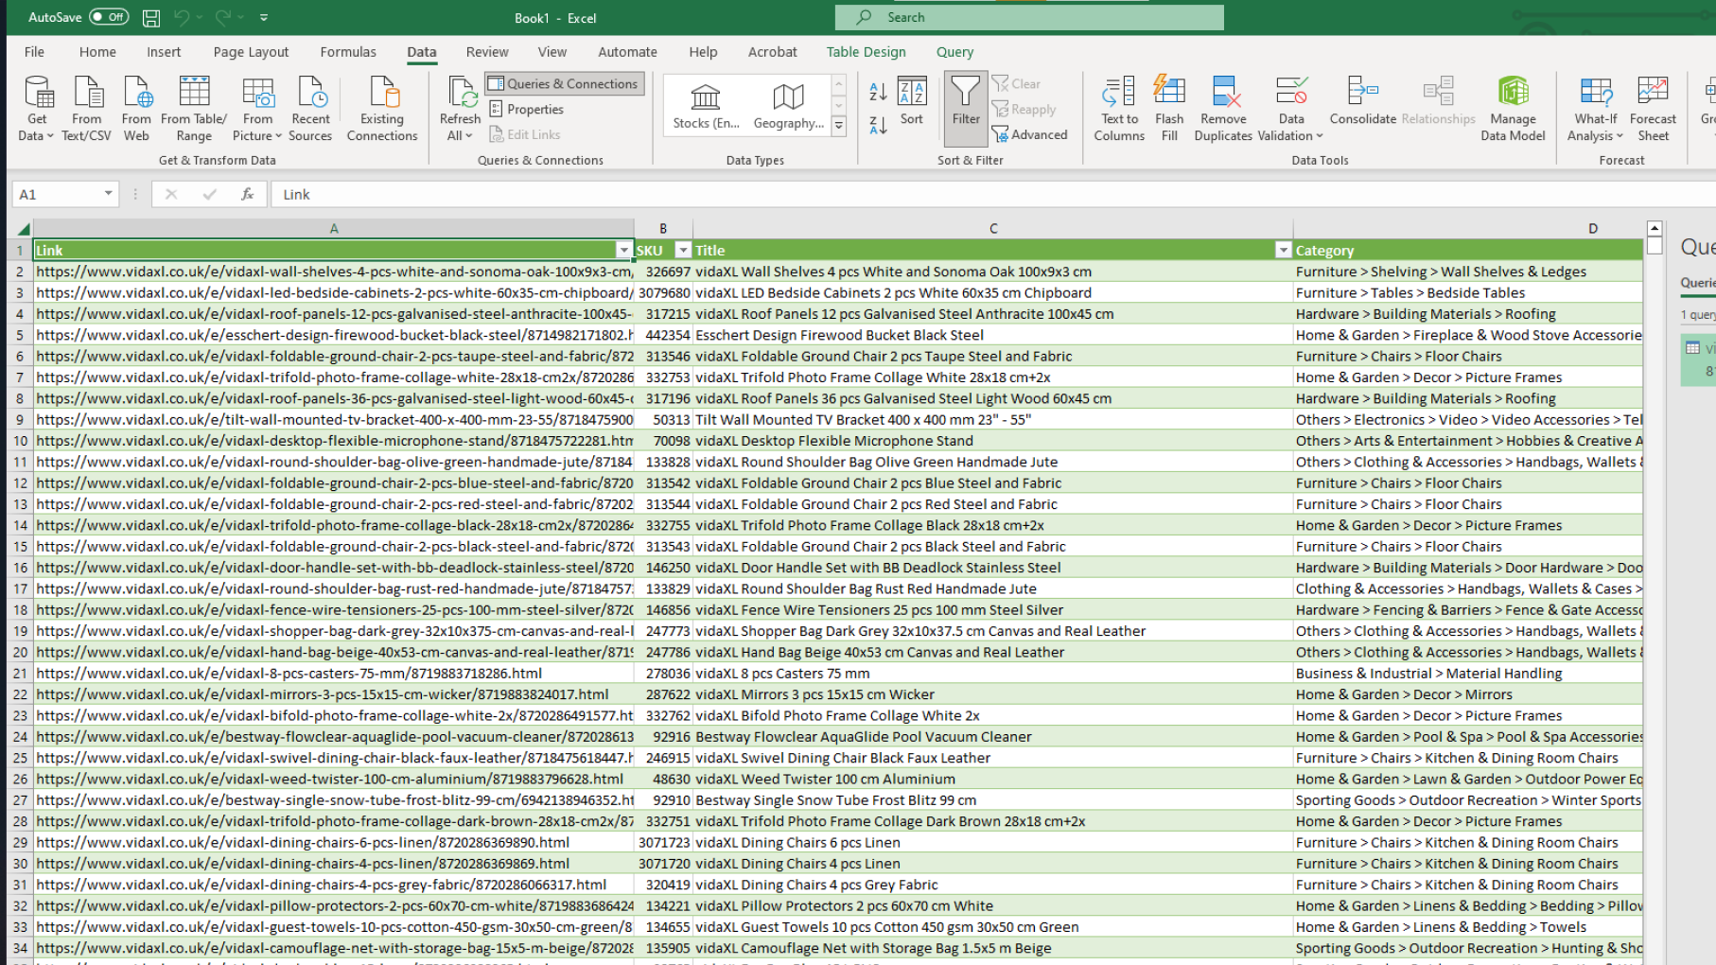The width and height of the screenshot is (1716, 965).
Task: Toggle the AutoSave switch
Action: click(x=109, y=17)
